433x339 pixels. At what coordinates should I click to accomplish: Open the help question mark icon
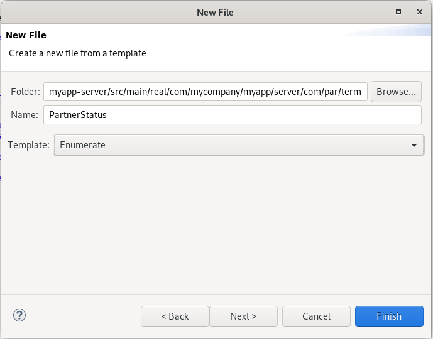click(x=19, y=315)
